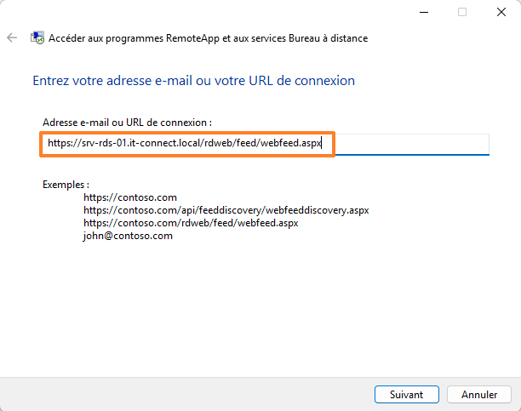
Task: Click the "Exemples :" label
Action: point(66,184)
